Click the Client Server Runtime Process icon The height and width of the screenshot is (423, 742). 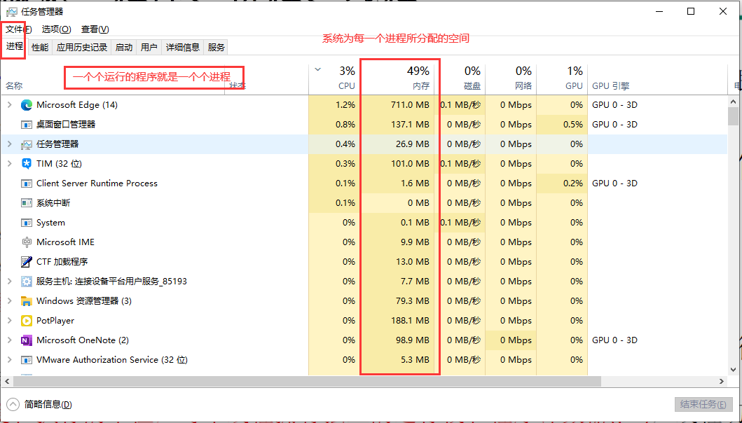point(27,183)
